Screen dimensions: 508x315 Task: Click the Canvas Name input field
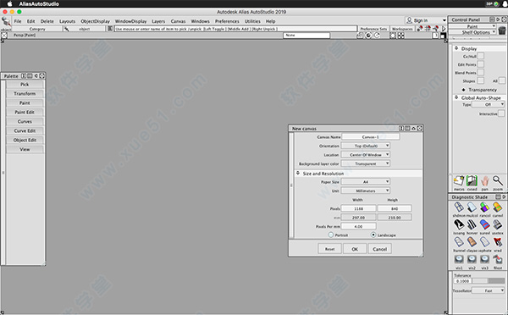[371, 137]
